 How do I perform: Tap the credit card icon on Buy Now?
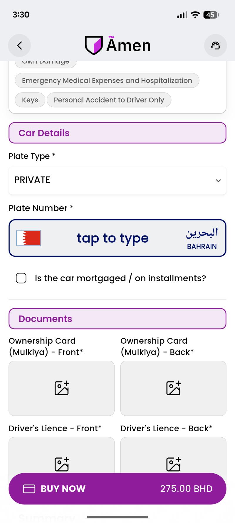[x=29, y=489]
